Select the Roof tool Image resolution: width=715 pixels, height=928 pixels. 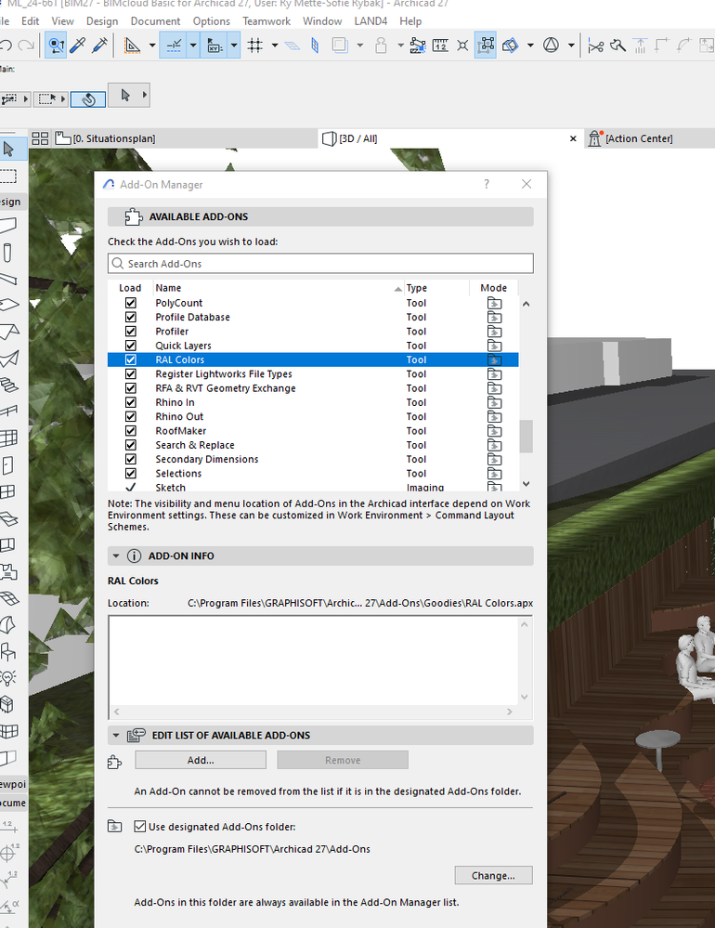pos(8,332)
